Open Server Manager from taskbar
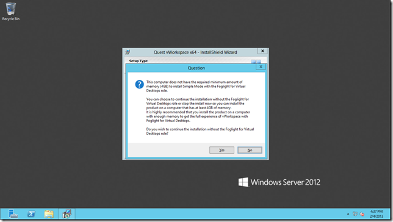 coord(13,214)
